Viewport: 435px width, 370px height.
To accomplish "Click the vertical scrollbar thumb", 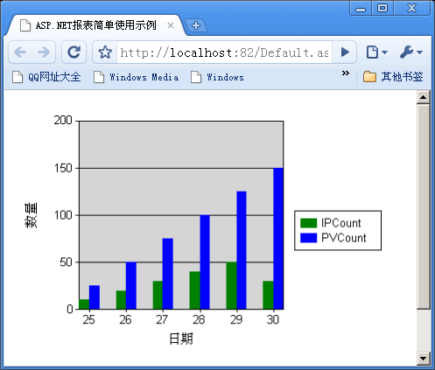I will [424, 206].
